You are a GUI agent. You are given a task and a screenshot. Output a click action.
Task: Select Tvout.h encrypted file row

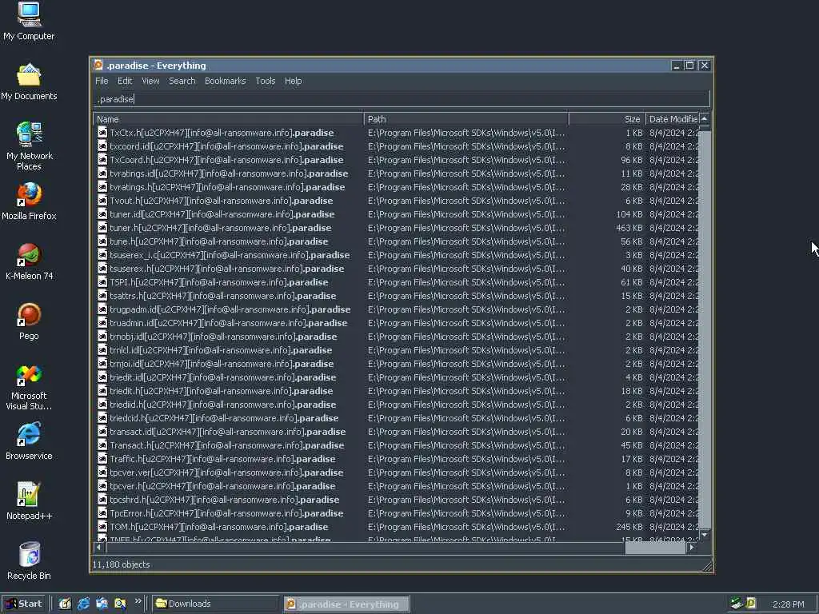(x=397, y=201)
